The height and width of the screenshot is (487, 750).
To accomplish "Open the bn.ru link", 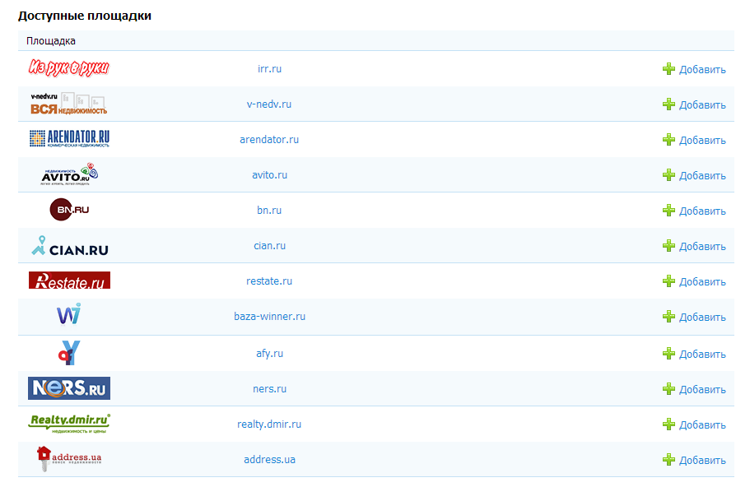I will (269, 211).
